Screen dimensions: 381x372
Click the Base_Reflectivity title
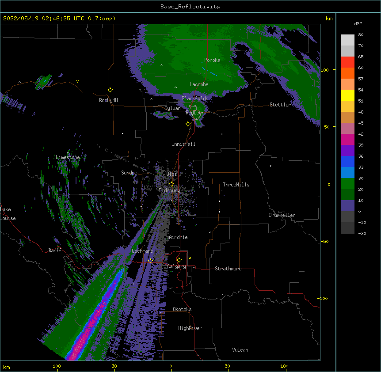pyautogui.click(x=190, y=7)
